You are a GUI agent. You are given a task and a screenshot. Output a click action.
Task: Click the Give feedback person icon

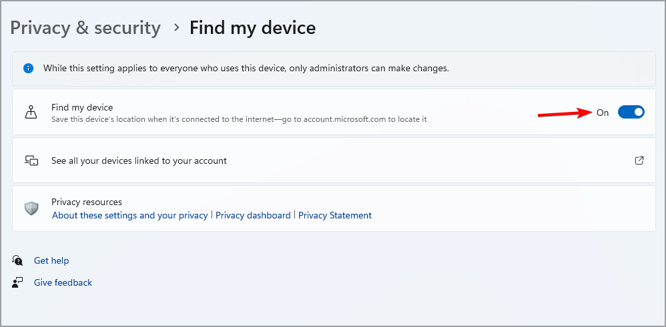(x=18, y=282)
